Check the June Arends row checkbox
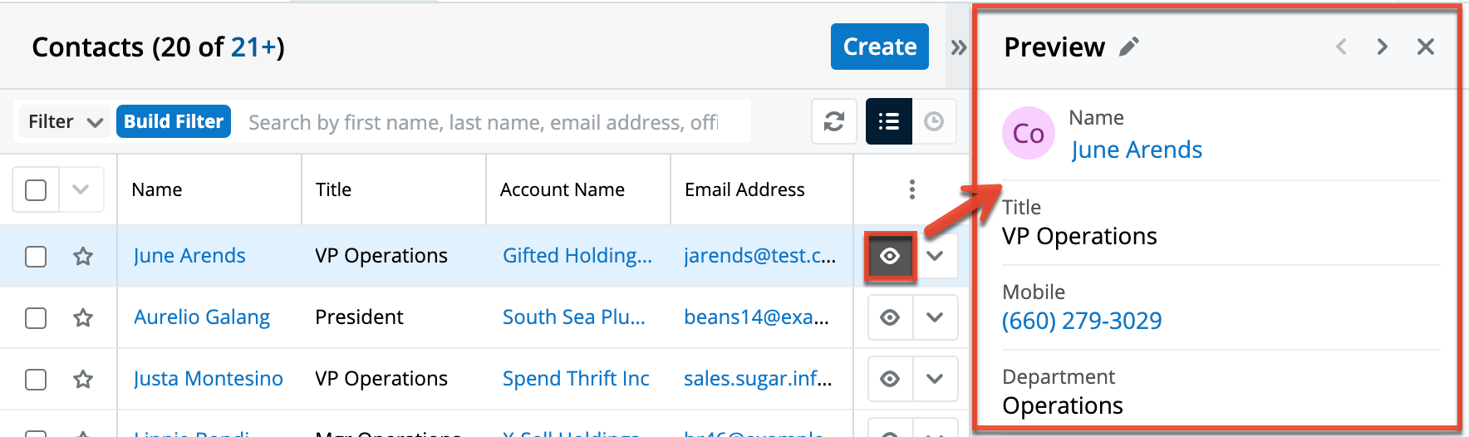Screen dimensions: 1469x437 (36, 256)
